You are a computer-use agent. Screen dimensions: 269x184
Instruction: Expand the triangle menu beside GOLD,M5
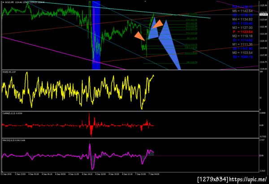pos(3,2)
